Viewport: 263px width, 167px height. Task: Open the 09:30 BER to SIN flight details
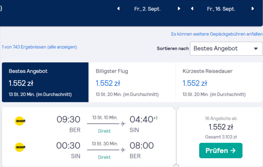[89, 124]
